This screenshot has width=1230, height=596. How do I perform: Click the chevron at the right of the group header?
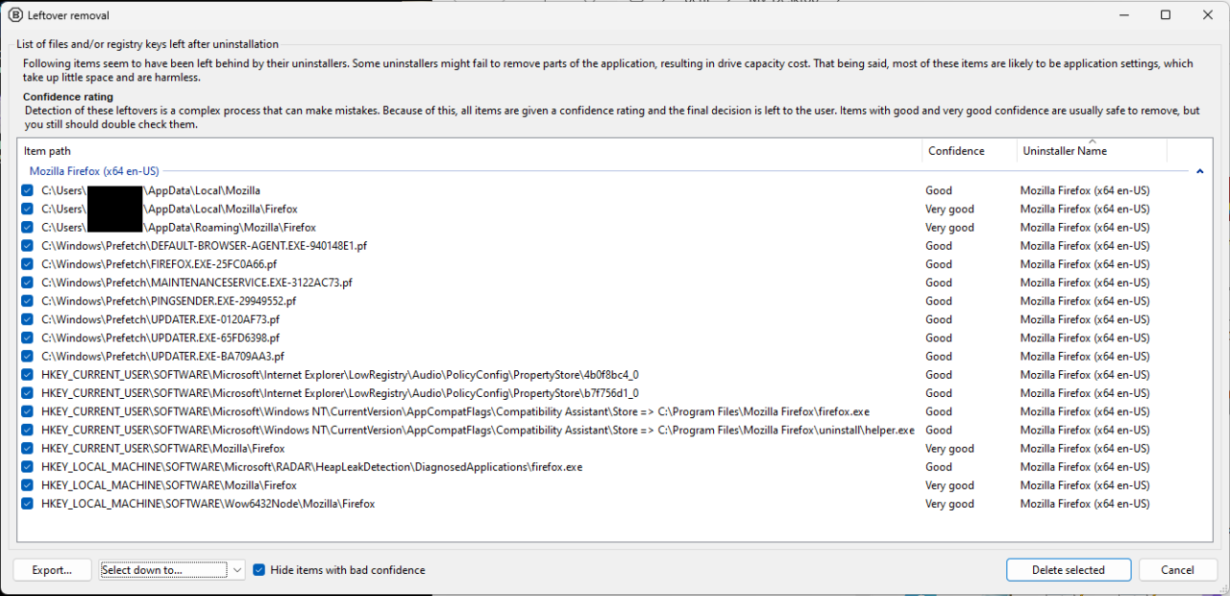[1199, 170]
